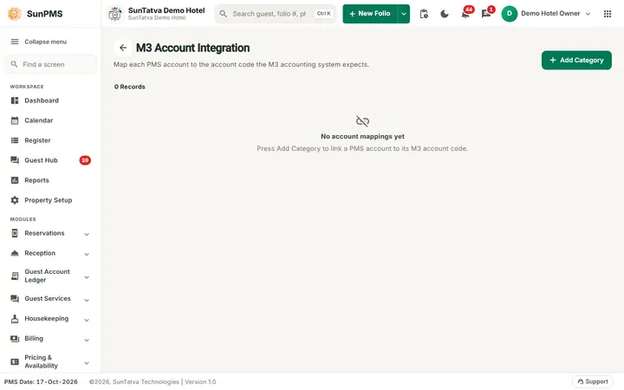Open the New Folio dropdown arrow
This screenshot has height=390, width=624.
tap(404, 14)
